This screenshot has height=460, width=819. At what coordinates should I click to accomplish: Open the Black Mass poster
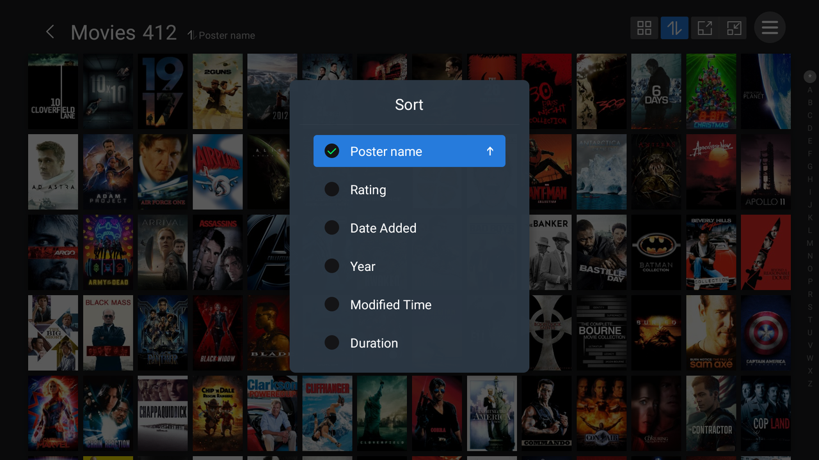(x=108, y=333)
